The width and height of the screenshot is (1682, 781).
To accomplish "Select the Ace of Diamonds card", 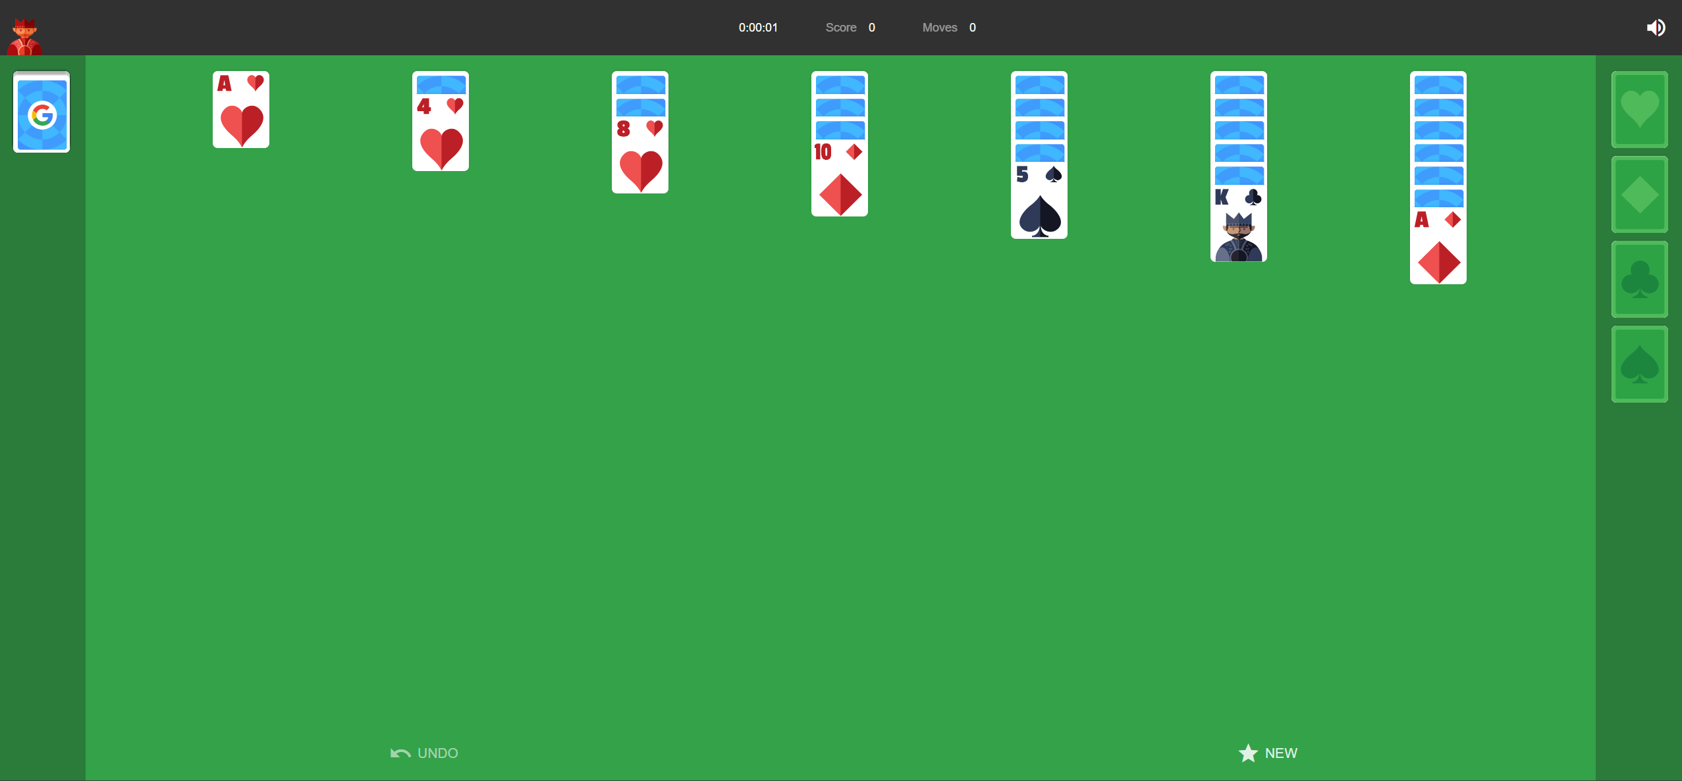I will [x=1438, y=247].
